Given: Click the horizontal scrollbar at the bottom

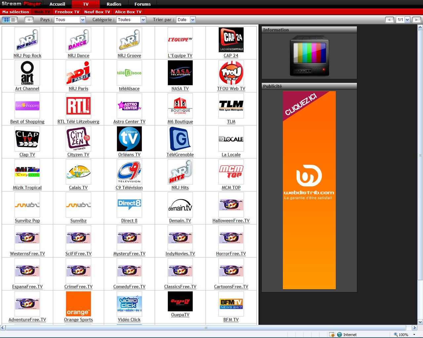Looking at the screenshot, I should pos(206,328).
